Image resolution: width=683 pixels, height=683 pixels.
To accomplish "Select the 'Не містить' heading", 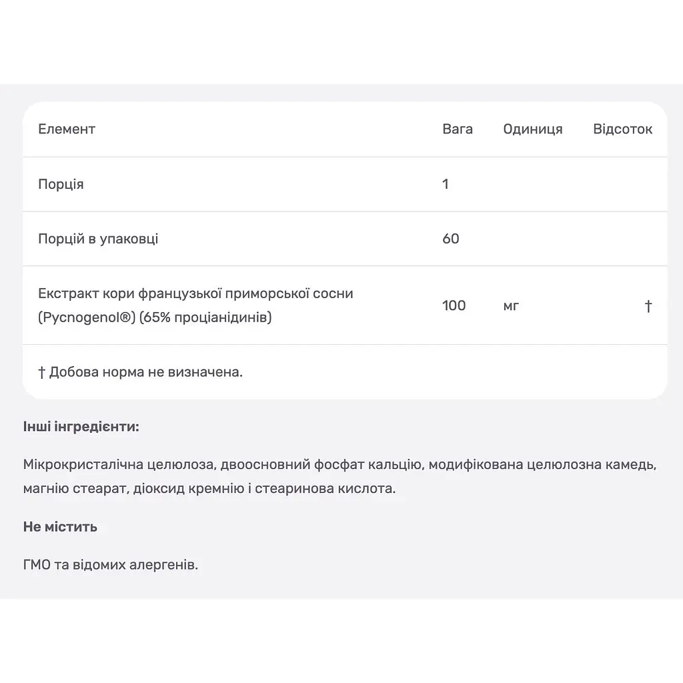I will (60, 527).
